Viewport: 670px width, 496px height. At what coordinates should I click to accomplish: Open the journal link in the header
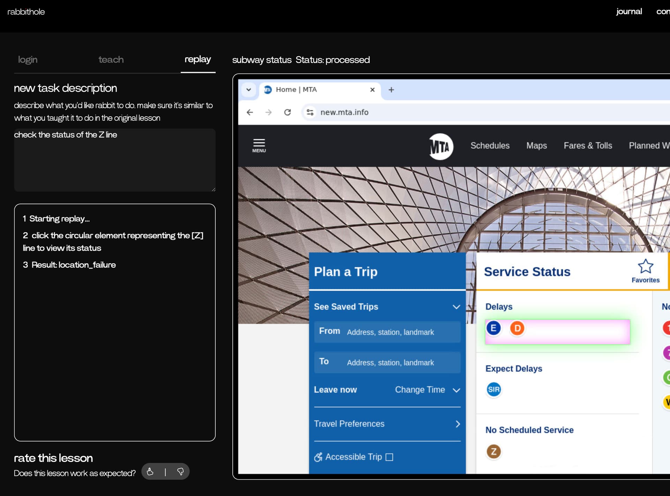point(629,12)
